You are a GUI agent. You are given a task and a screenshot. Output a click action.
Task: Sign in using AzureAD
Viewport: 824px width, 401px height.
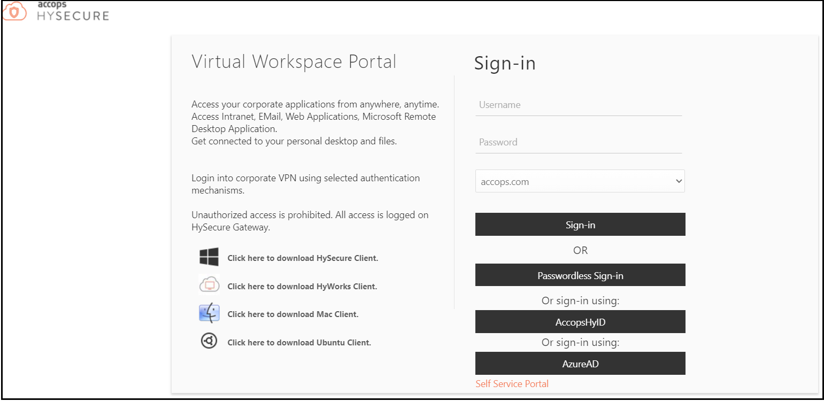coord(580,364)
